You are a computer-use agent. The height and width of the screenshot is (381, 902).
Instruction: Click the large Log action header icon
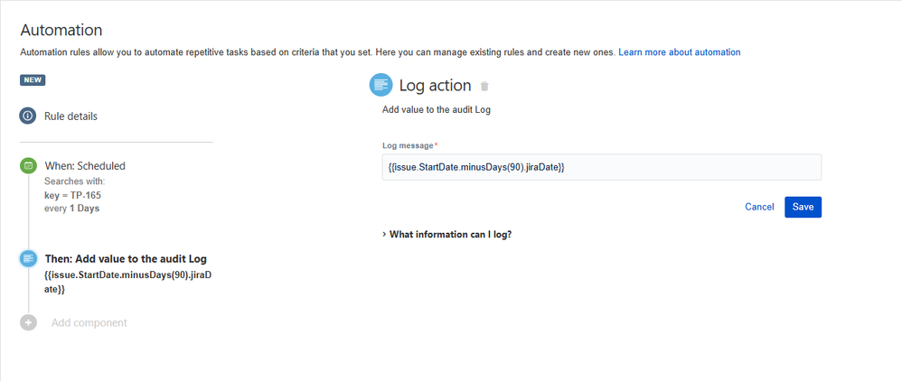coord(381,85)
